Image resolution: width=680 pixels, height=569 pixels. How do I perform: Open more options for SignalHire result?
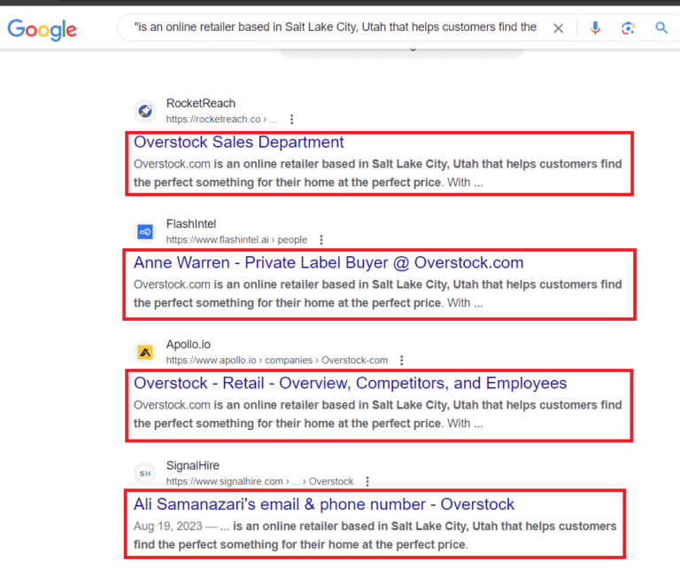tap(367, 481)
